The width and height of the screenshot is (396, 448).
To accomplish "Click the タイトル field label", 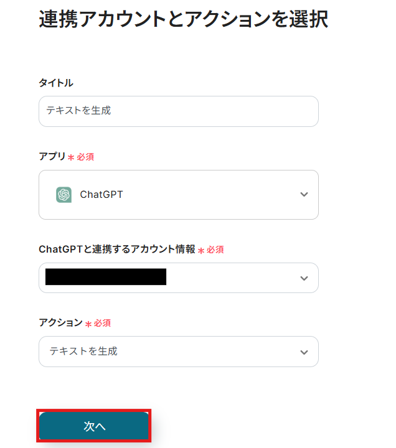I will [56, 83].
